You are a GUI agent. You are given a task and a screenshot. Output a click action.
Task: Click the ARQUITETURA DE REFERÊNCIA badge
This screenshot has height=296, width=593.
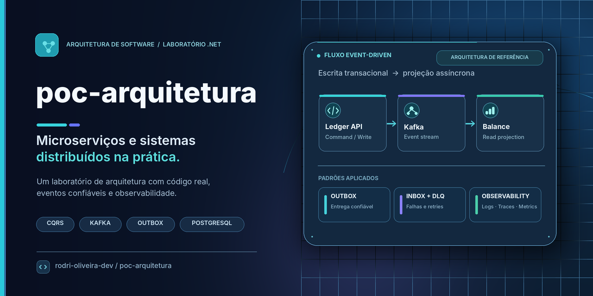[490, 57]
